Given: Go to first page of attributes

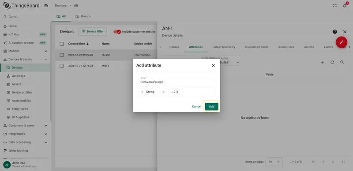Looking at the screenshot, I should [x=313, y=162].
